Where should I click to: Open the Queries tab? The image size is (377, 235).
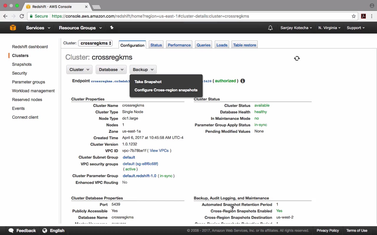coord(204,45)
